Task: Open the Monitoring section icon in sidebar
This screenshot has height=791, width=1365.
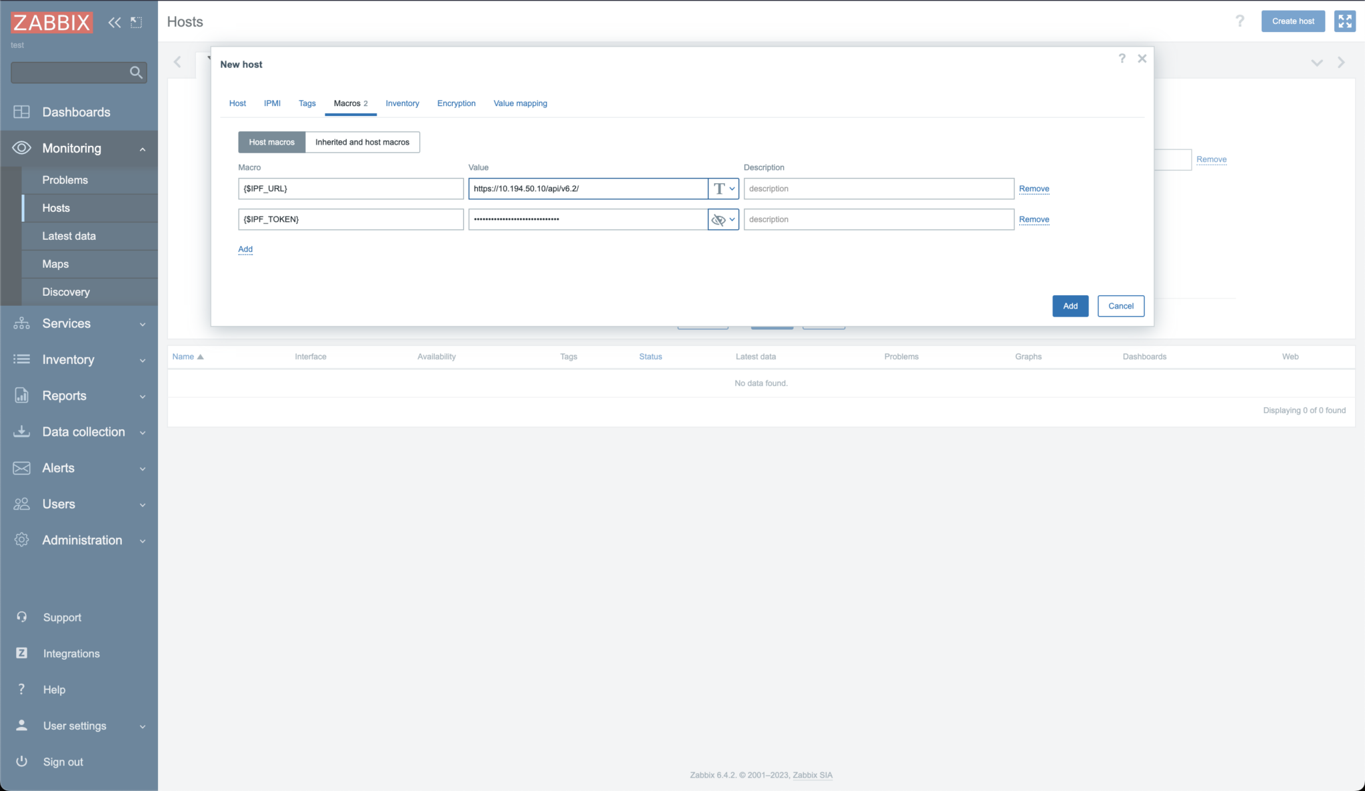Action: pos(21,149)
